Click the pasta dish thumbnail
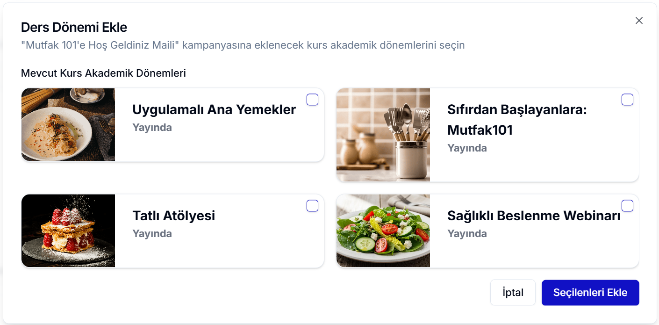The width and height of the screenshot is (659, 325). tap(68, 124)
